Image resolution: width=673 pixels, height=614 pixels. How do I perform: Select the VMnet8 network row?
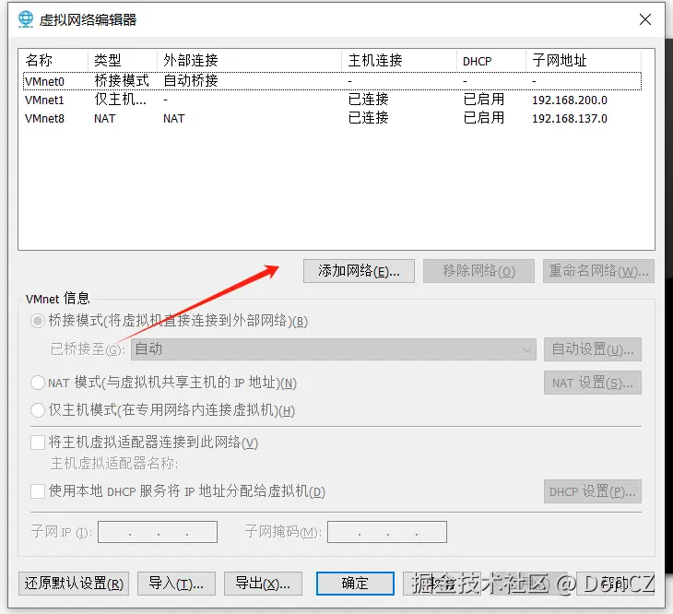coord(332,118)
